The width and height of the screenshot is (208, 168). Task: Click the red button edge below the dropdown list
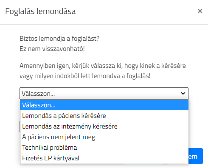pos(143,164)
